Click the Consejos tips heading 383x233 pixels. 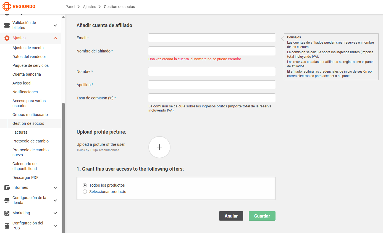(294, 37)
